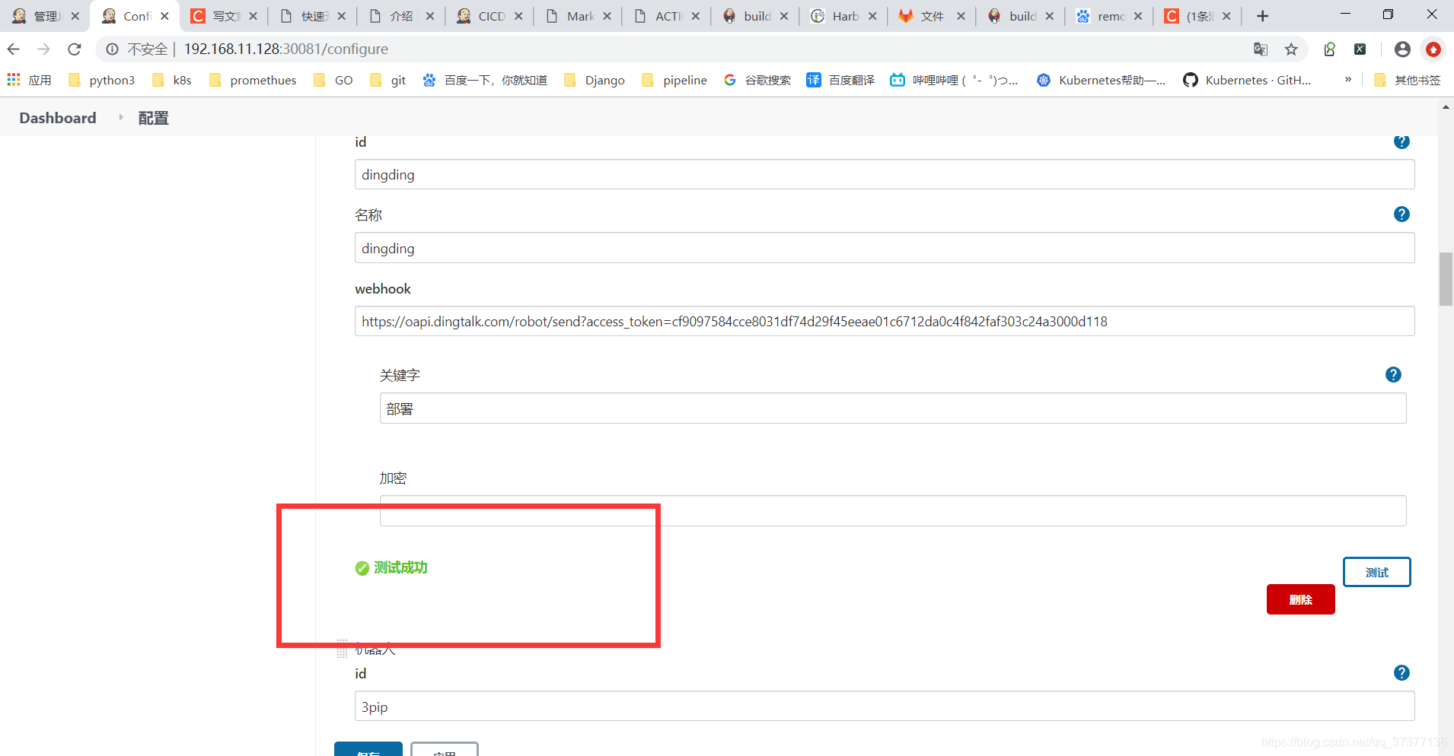The width and height of the screenshot is (1454, 756).
Task: Open the pipeline bookmark folder
Action: click(674, 80)
